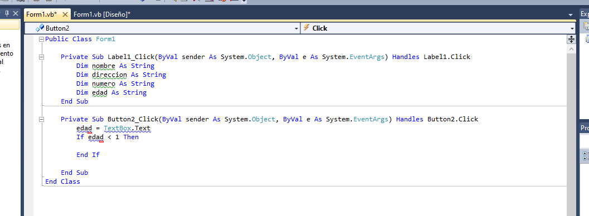Viewport: 589px width, 216px height.
Task: Click the 'If edad < 1 Then' line
Action: pos(108,137)
